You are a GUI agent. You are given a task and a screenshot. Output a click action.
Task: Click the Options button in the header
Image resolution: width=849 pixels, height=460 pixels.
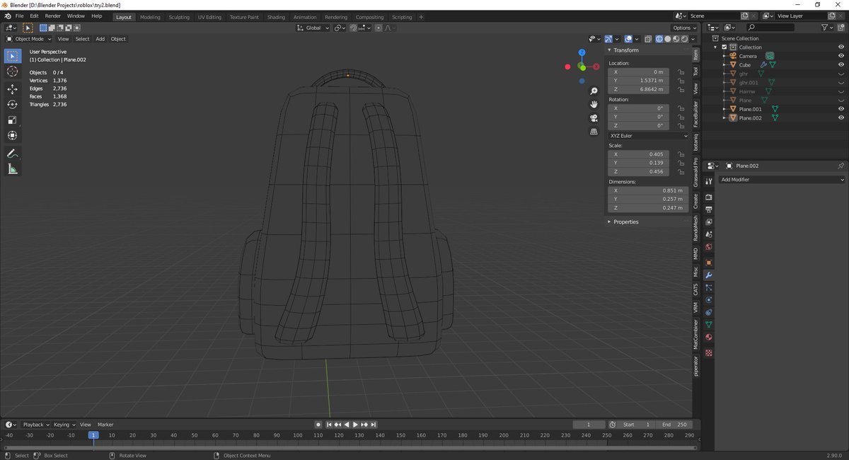point(682,28)
